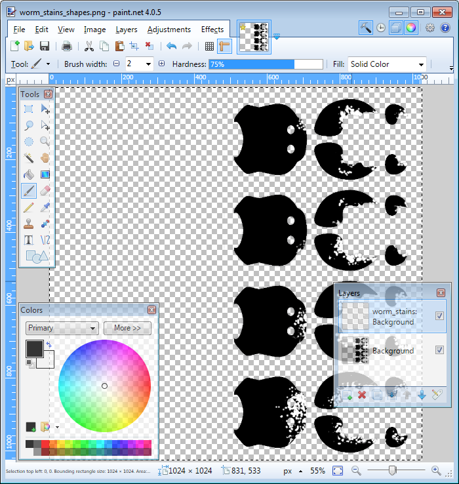Screen dimensions: 459x484
Task: Select the Gradient tool
Action: [x=45, y=174]
